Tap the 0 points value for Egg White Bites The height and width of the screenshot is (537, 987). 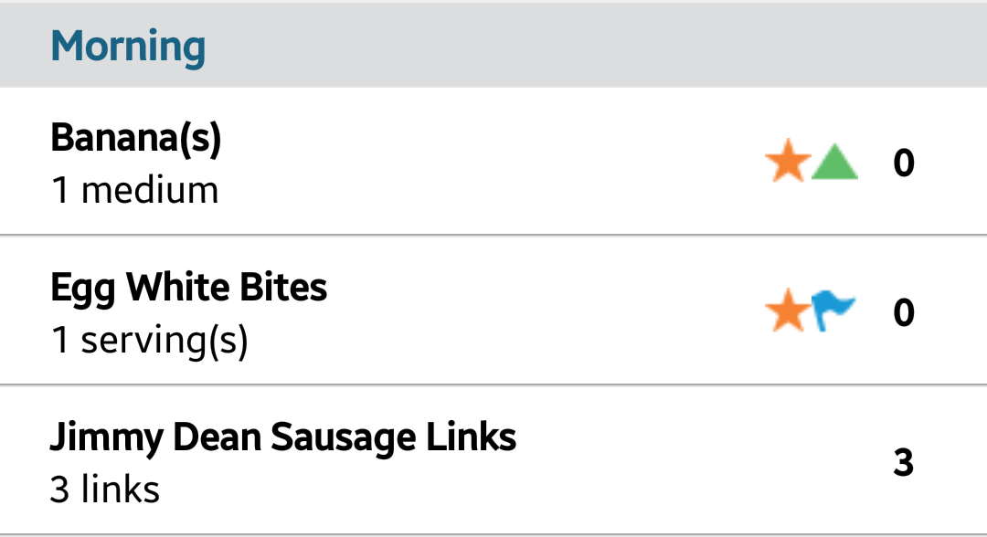(903, 312)
